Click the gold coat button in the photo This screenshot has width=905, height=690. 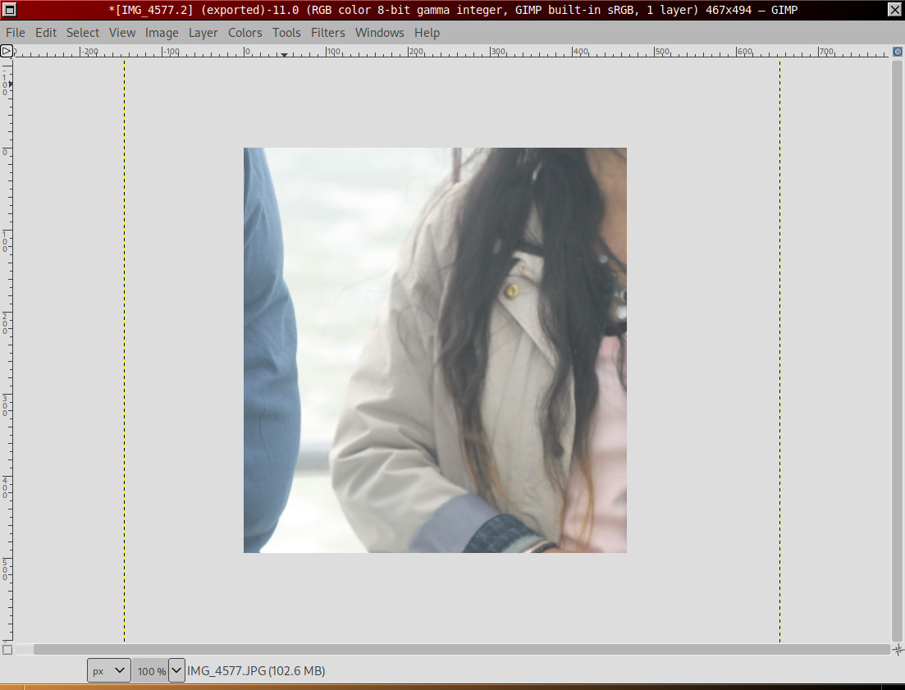coord(512,290)
